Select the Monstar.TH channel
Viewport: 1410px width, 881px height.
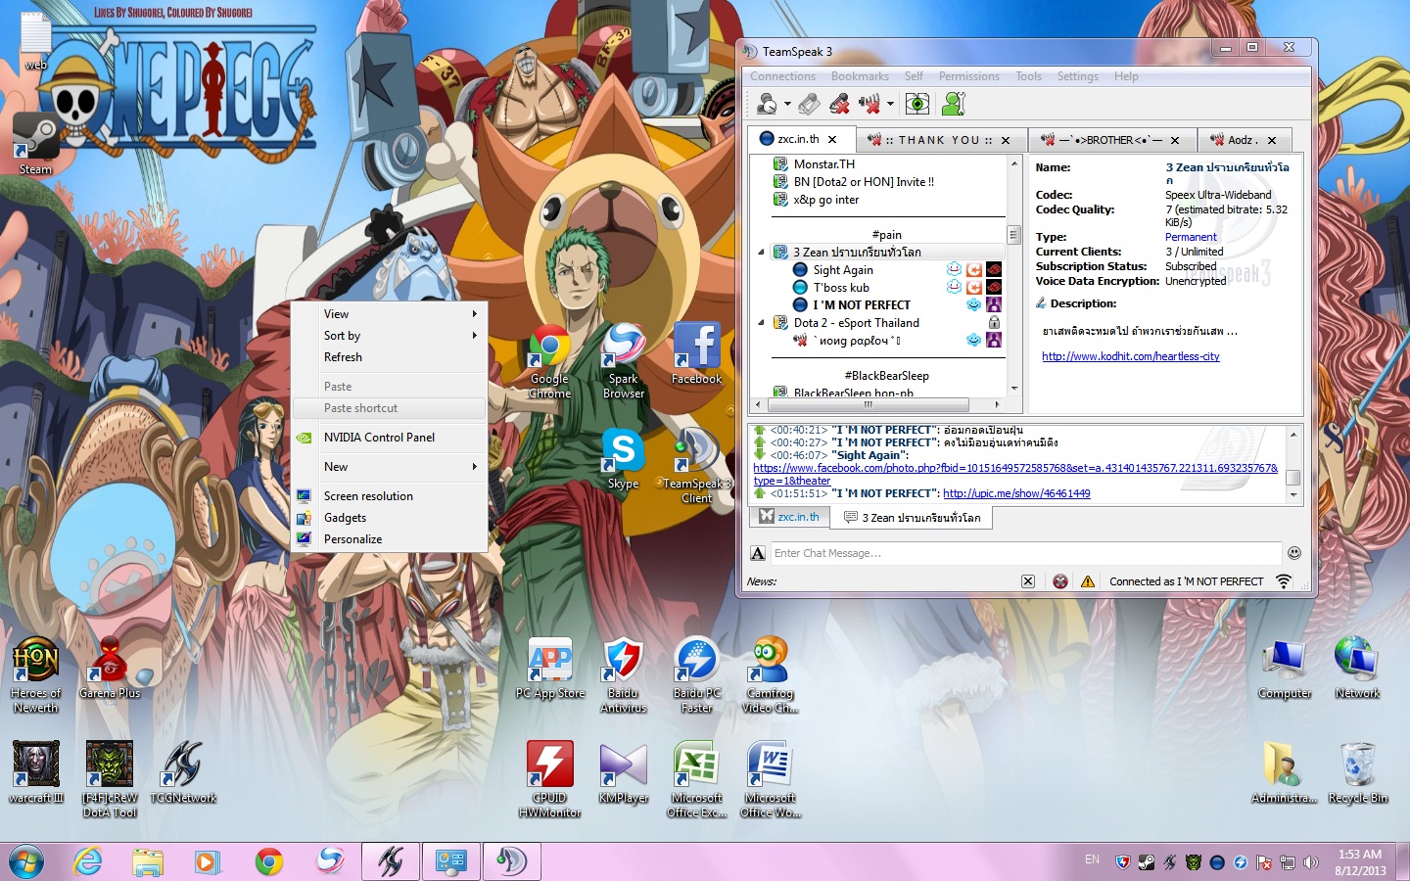(x=823, y=164)
